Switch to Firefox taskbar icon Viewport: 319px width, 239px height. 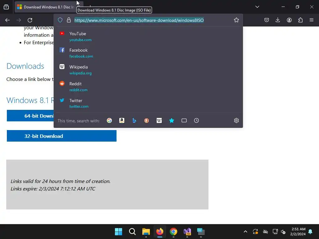pyautogui.click(x=160, y=232)
